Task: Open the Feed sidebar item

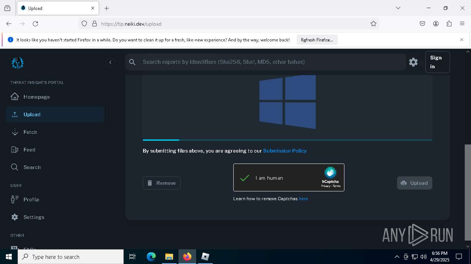Action: [x=55, y=150]
